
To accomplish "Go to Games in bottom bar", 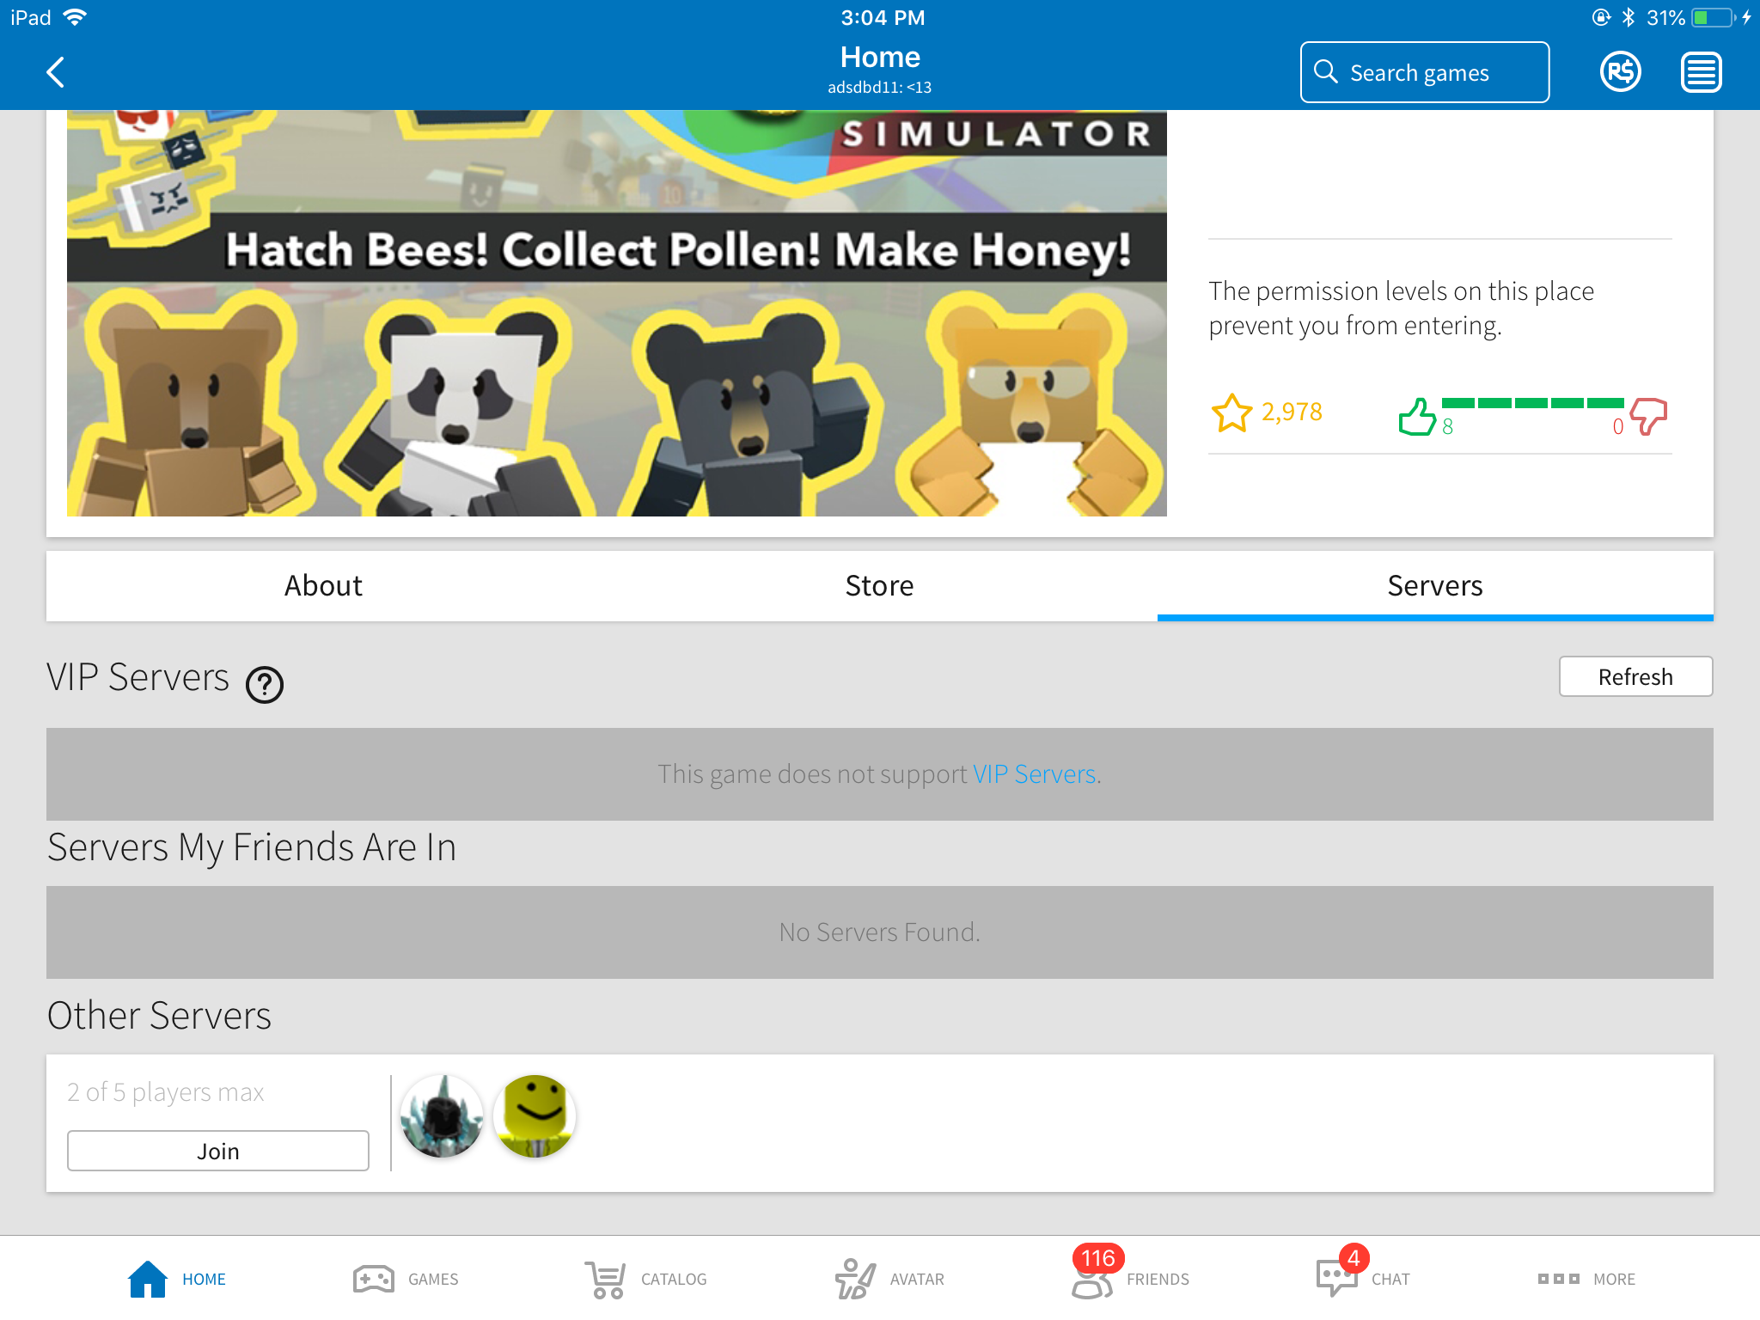I will pos(405,1279).
